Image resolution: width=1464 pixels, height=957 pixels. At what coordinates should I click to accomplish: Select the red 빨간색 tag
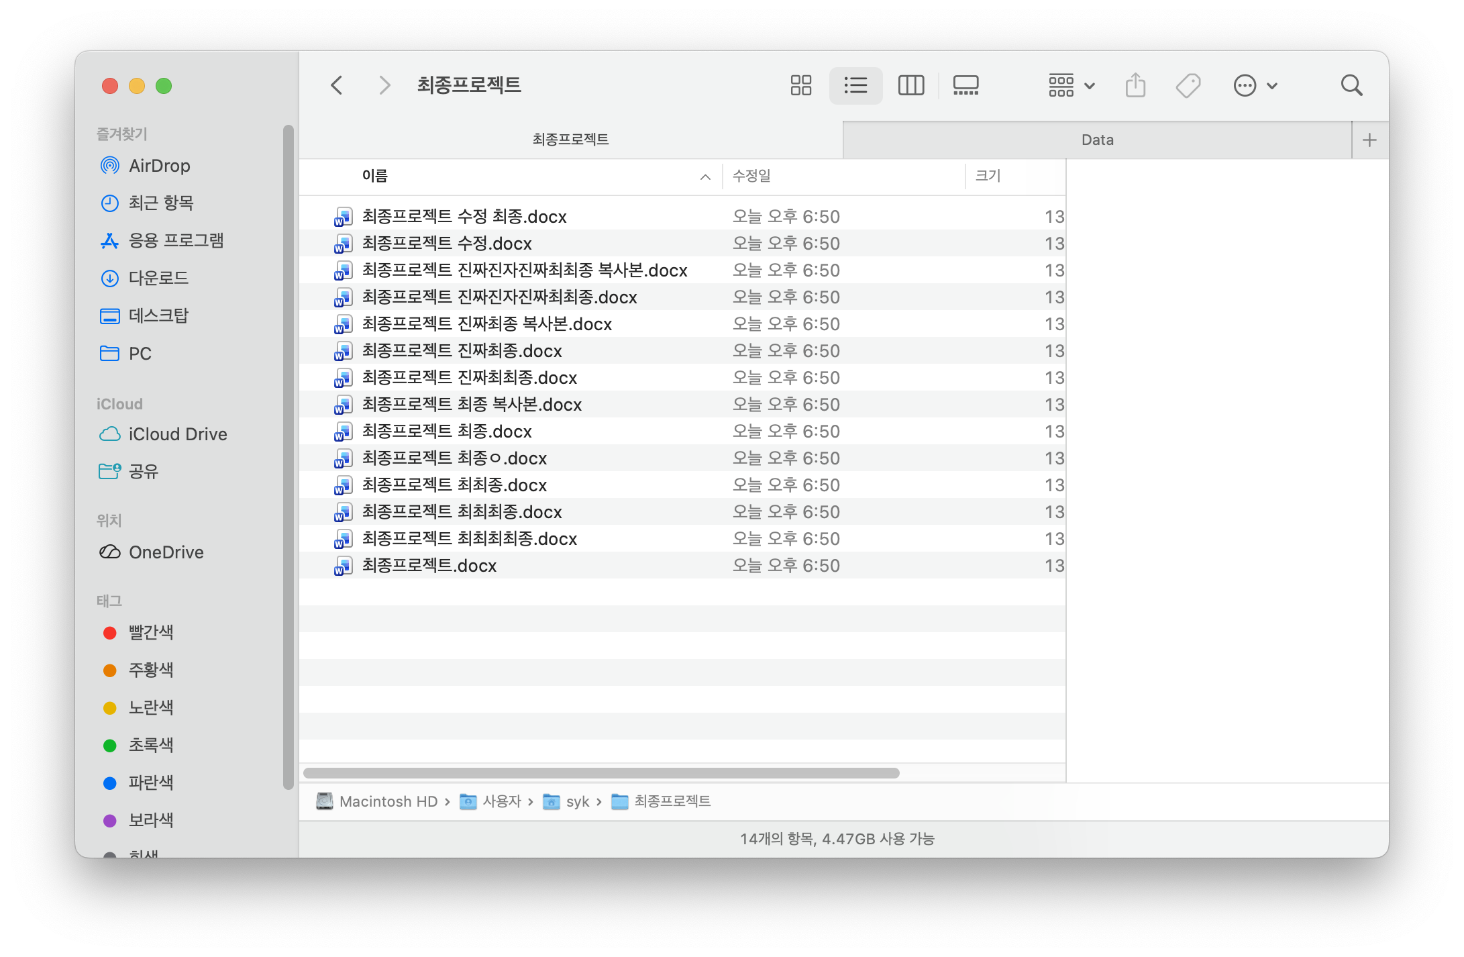point(150,632)
